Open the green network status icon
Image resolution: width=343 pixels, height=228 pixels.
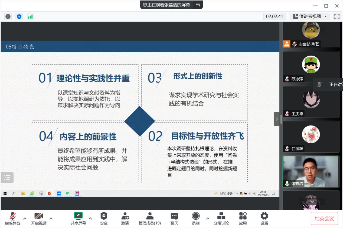[30, 16]
